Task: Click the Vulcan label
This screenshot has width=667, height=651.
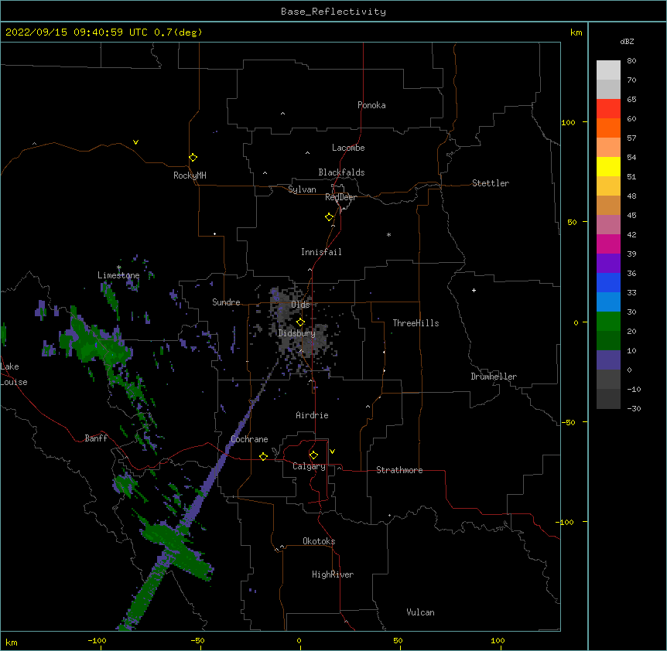Action: click(x=420, y=612)
